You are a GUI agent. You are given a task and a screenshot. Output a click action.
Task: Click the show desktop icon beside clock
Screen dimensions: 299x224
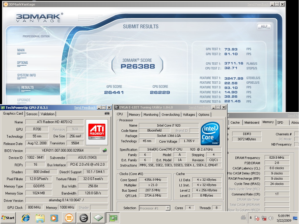click(x=295, y=218)
